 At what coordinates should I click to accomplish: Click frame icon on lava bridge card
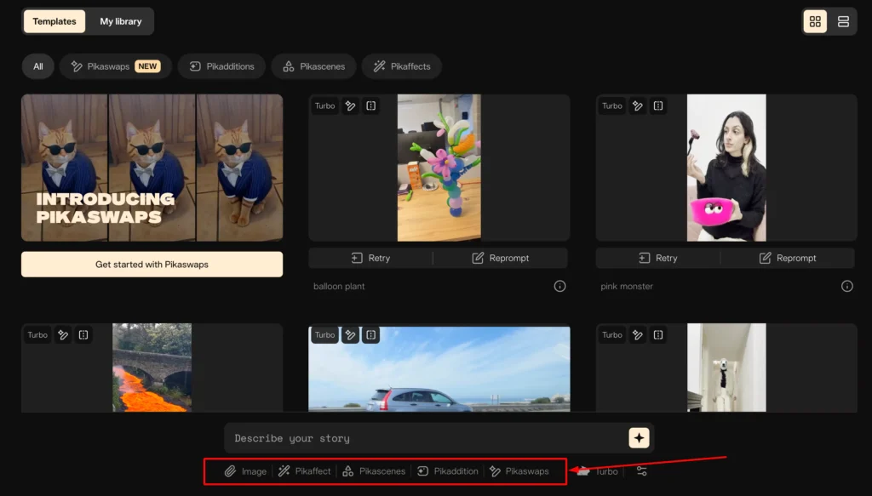point(83,335)
